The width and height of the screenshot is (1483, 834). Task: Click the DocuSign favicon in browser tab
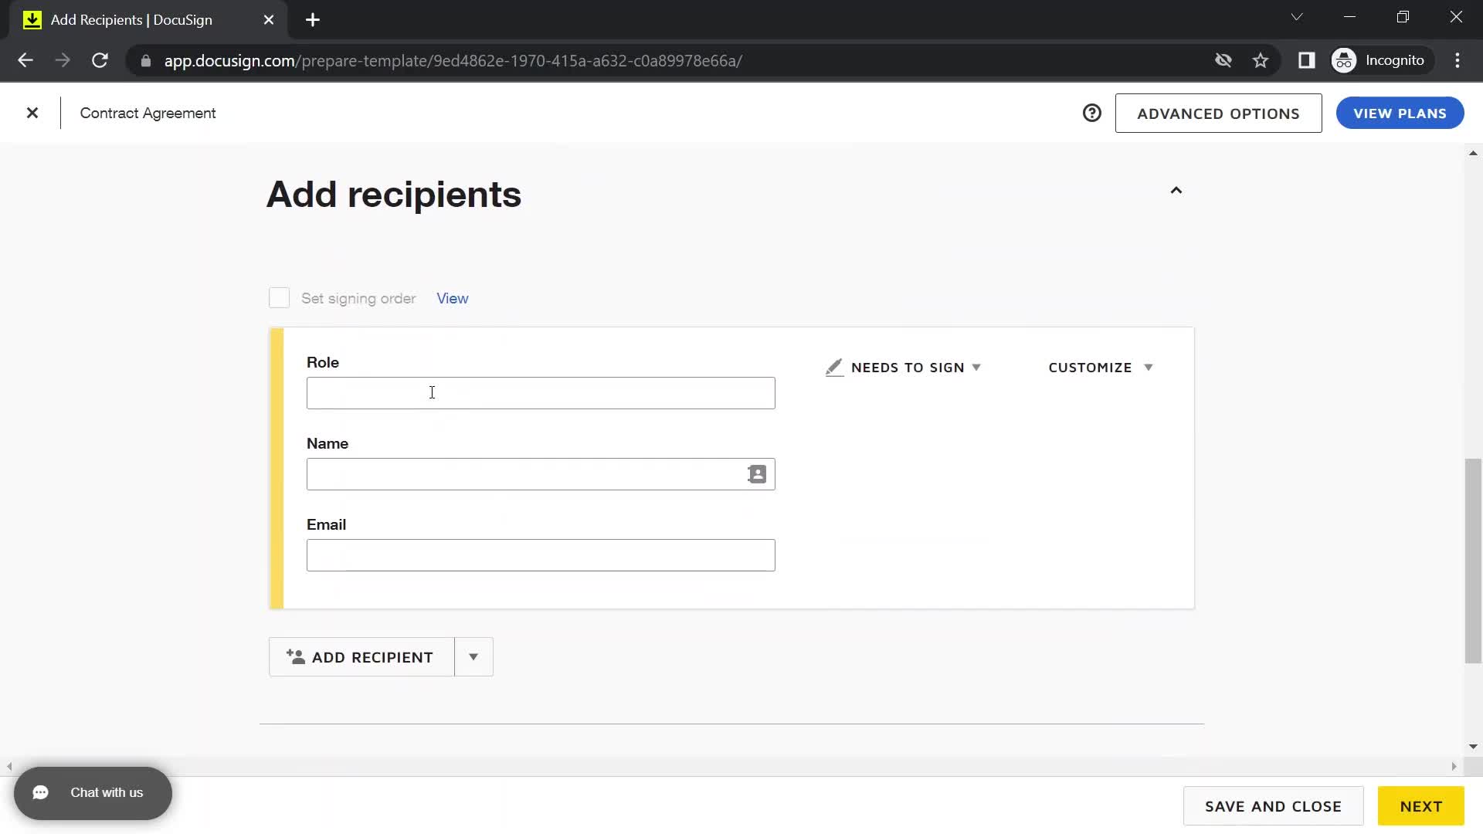click(31, 19)
